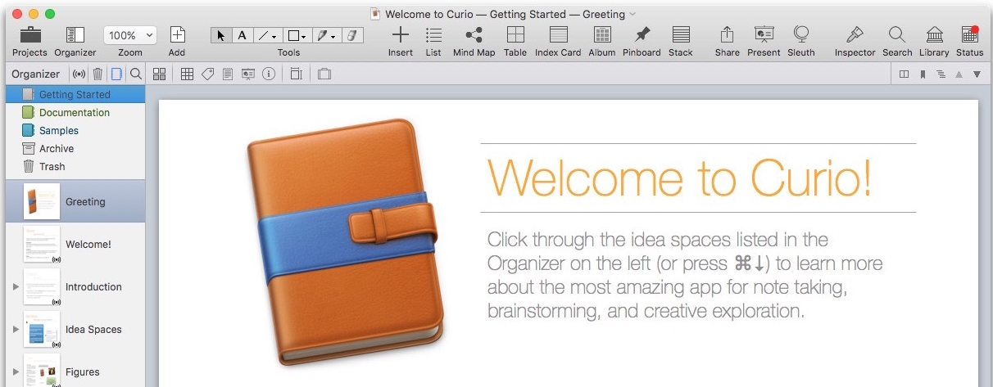Open the Projects briefcase icon
This screenshot has width=993, height=387.
(x=29, y=35)
